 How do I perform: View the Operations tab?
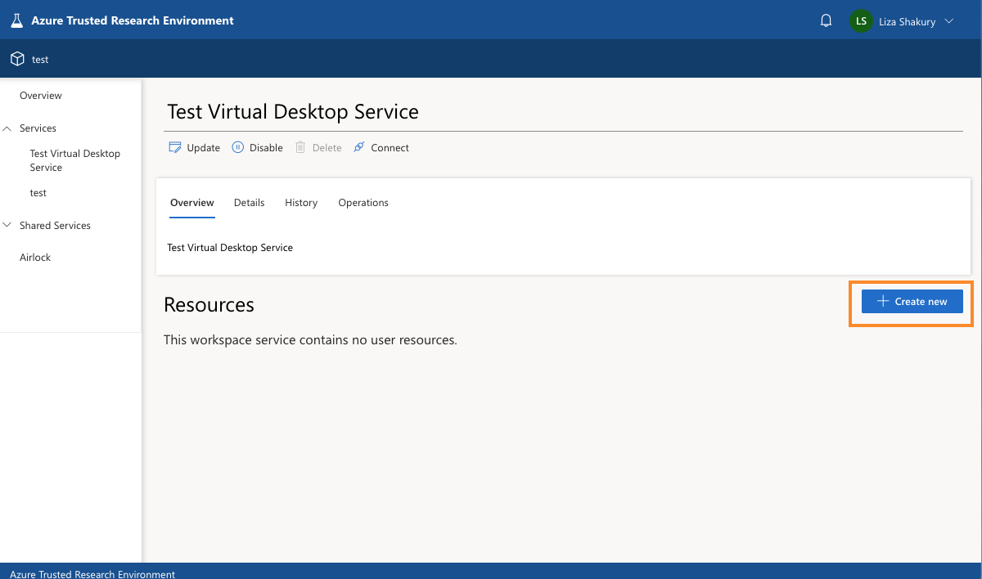click(363, 202)
